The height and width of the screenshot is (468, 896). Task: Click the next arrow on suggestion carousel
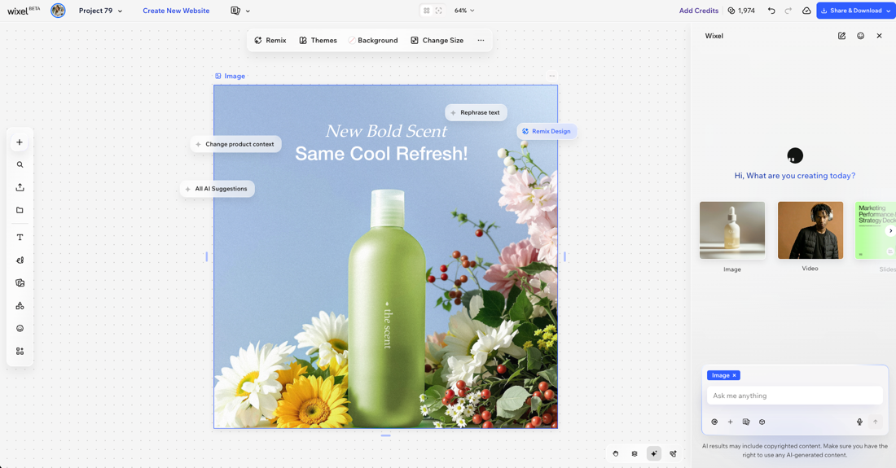click(x=889, y=230)
